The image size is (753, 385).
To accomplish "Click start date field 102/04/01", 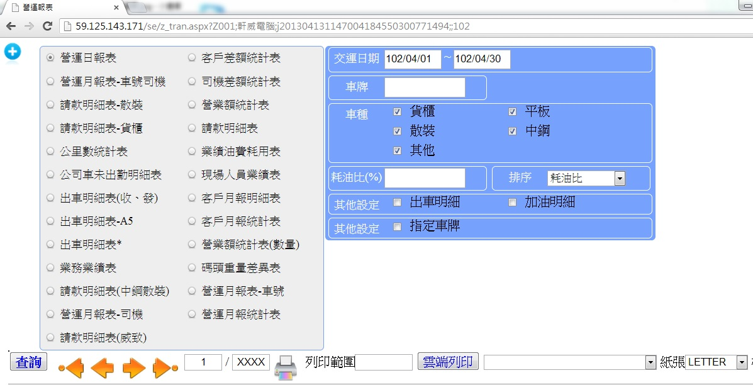I will [x=413, y=59].
